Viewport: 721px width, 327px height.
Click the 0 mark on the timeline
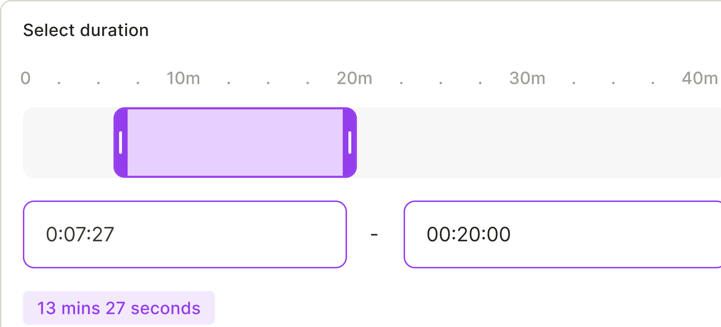coord(25,78)
